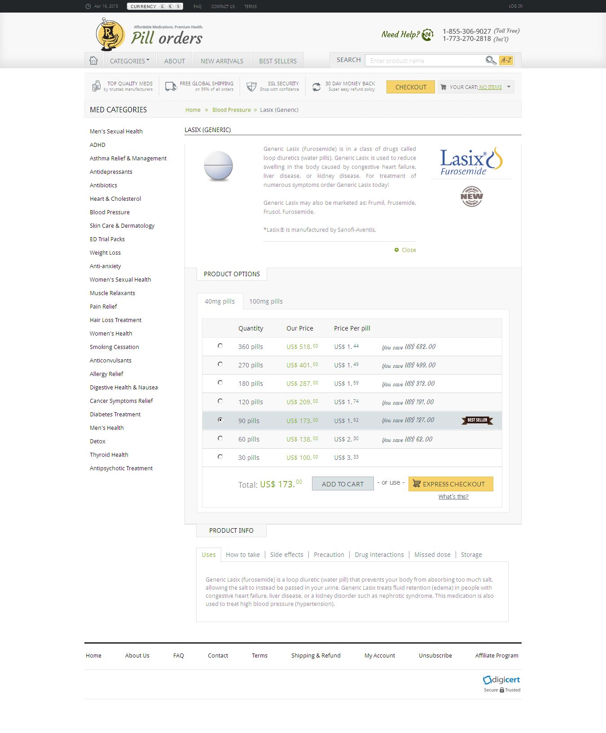
Task: Click the yellow Checkout button
Action: pyautogui.click(x=411, y=87)
